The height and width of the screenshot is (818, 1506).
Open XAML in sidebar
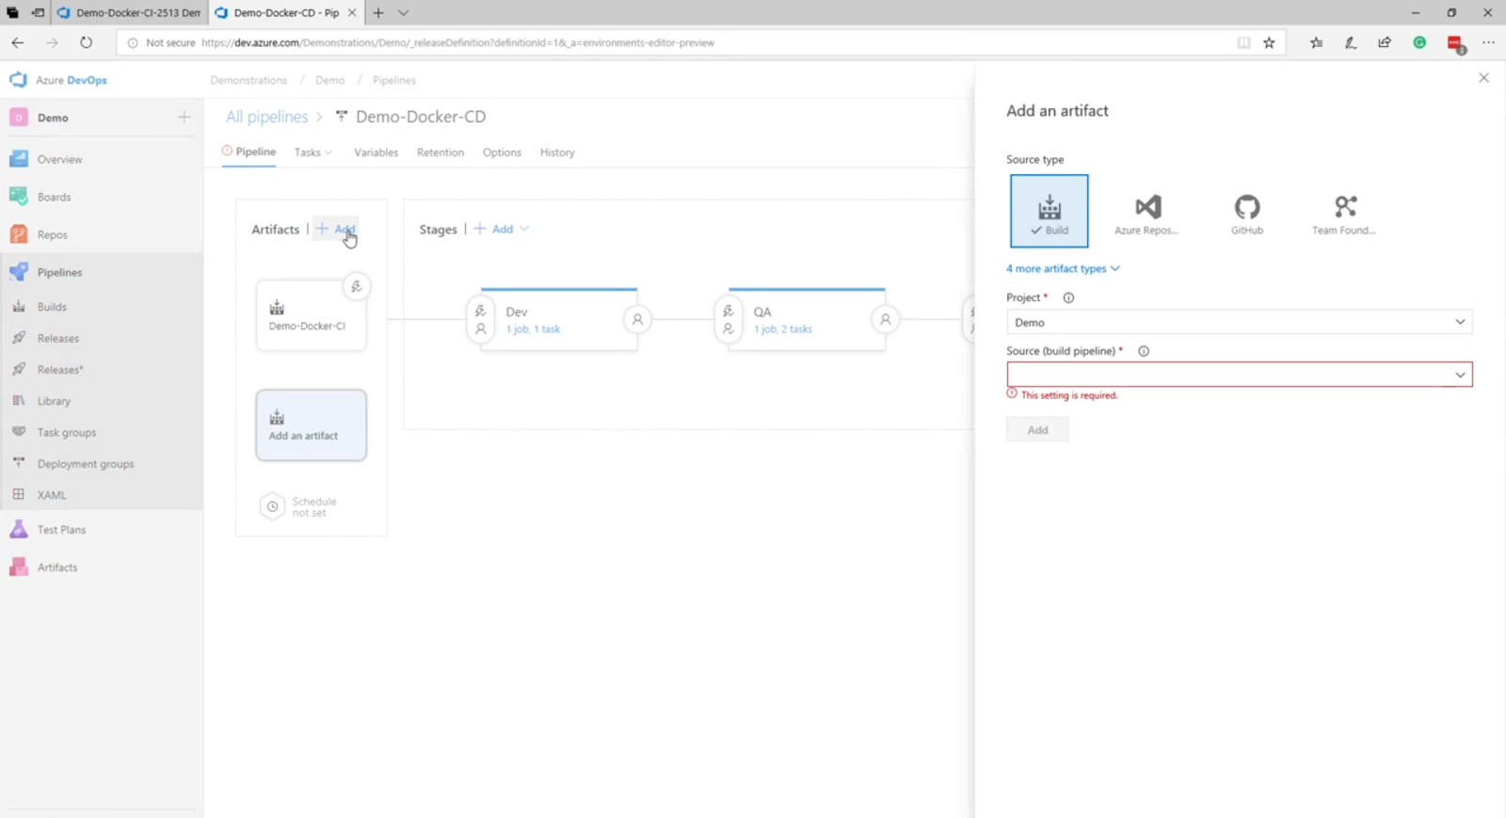pos(102,495)
